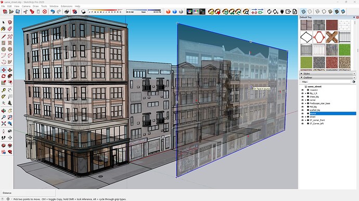Select the Move tool
The height and width of the screenshot is (201, 359).
4,70
